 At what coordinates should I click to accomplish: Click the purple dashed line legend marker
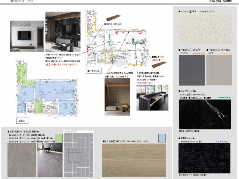(x=221, y=142)
